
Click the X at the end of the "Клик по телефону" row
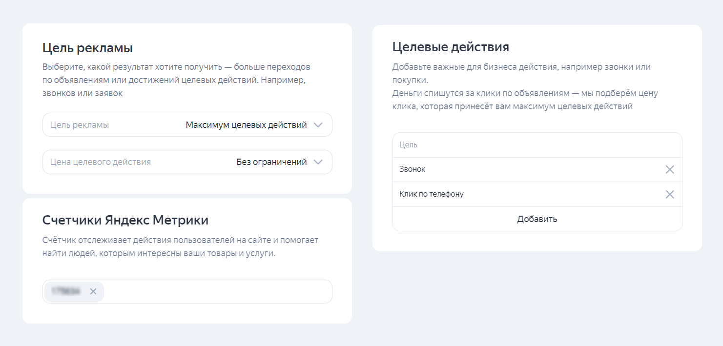click(670, 194)
